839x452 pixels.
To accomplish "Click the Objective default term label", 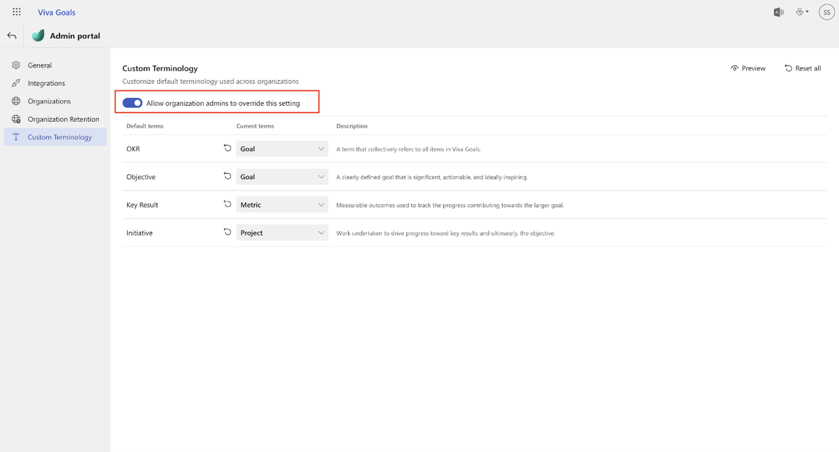I will pos(141,177).
